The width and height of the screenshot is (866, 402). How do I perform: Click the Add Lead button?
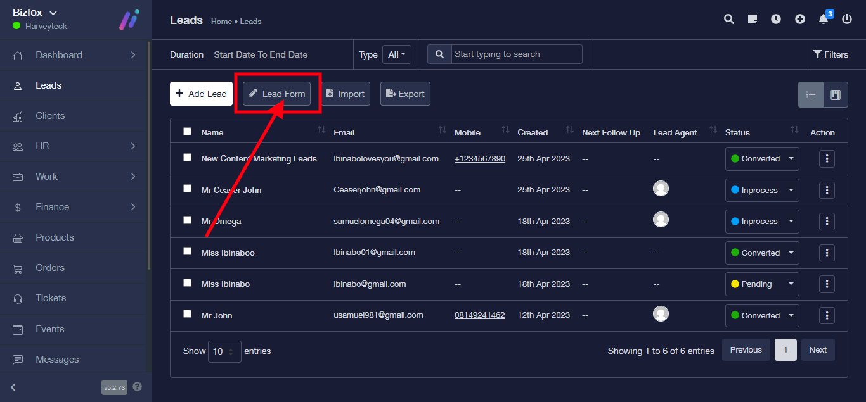click(201, 94)
